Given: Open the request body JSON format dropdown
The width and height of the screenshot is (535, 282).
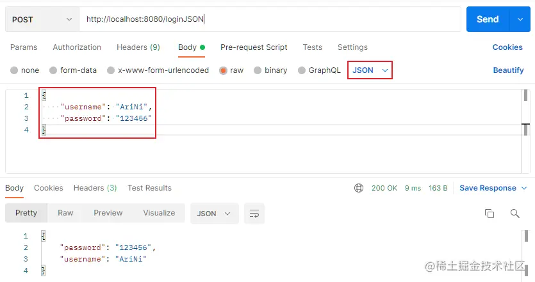Looking at the screenshot, I should [x=370, y=70].
